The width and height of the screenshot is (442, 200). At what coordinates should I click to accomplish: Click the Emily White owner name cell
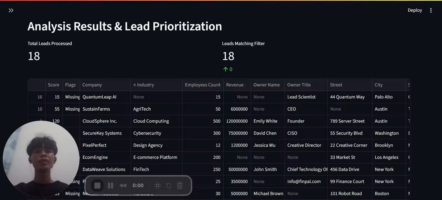pos(265,121)
